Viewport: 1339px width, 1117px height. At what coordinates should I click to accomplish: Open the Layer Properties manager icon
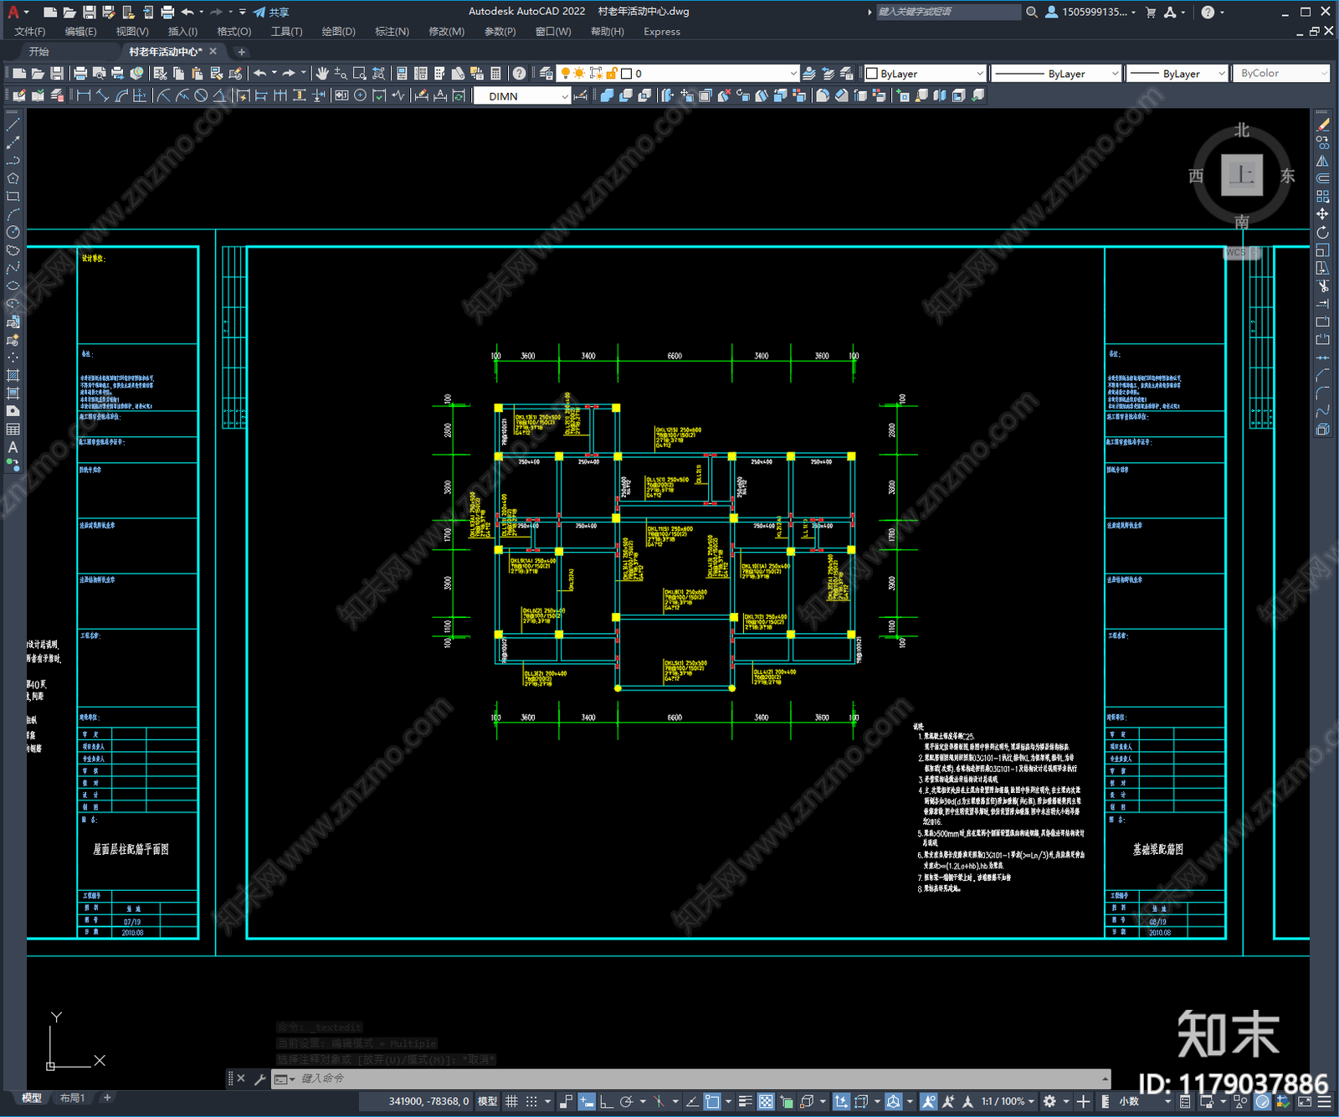(546, 74)
